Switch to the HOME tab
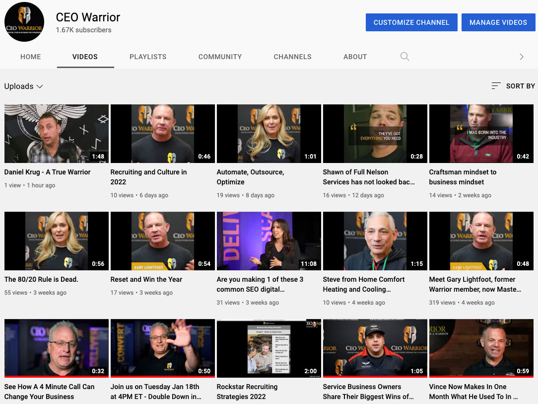The image size is (538, 404). [31, 57]
